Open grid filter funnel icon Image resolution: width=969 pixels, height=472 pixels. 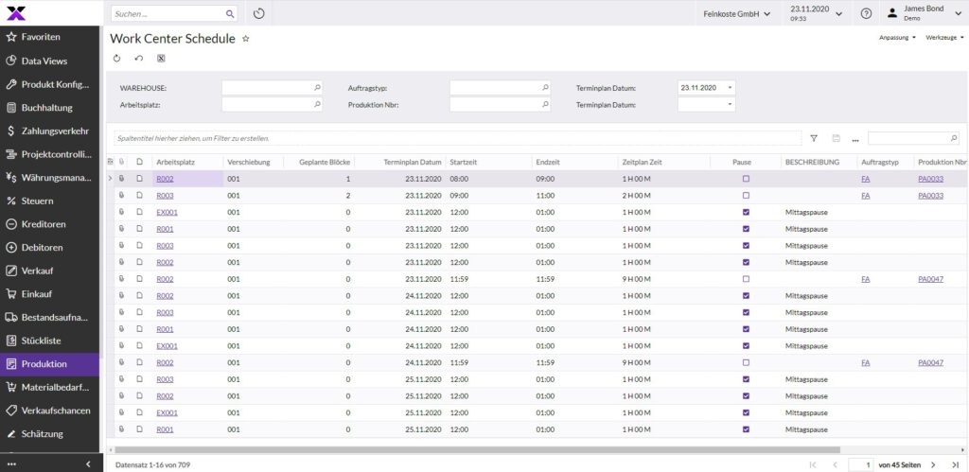814,138
